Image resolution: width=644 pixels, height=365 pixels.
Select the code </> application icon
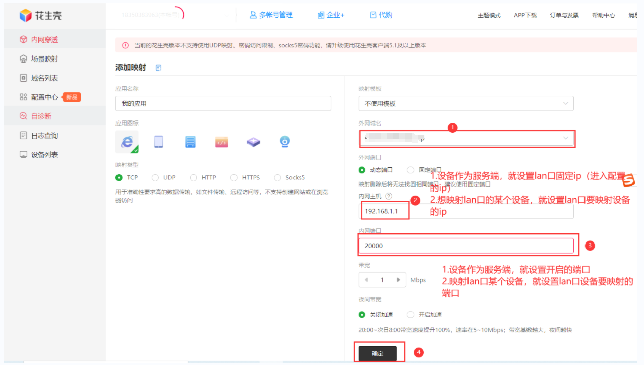pos(221,142)
